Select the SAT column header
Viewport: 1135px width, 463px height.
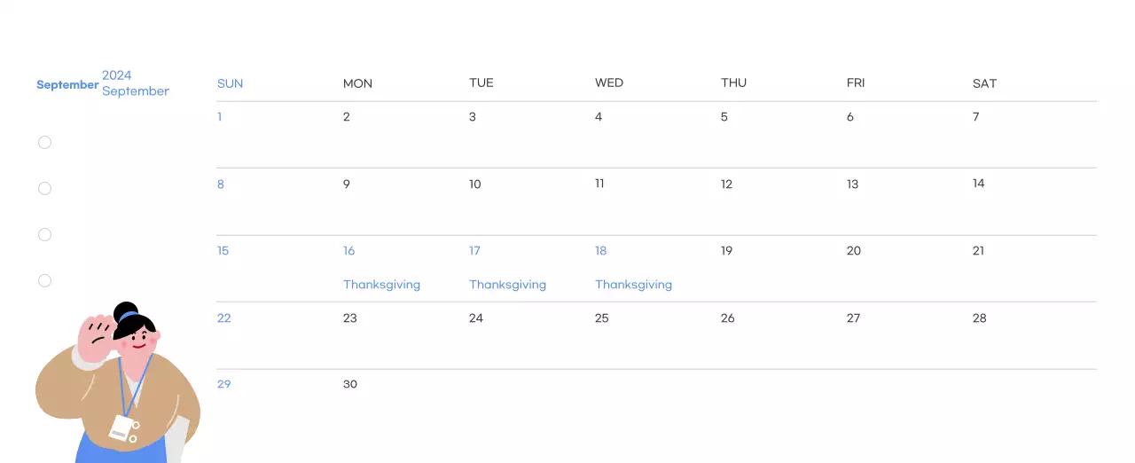click(984, 83)
